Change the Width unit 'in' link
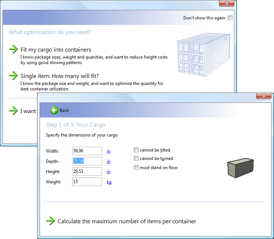Screen dimensions: 274x239 point(109,151)
